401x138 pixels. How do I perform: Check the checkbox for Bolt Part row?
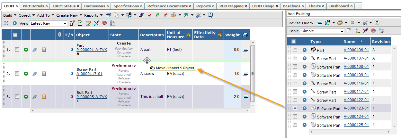[17, 97]
